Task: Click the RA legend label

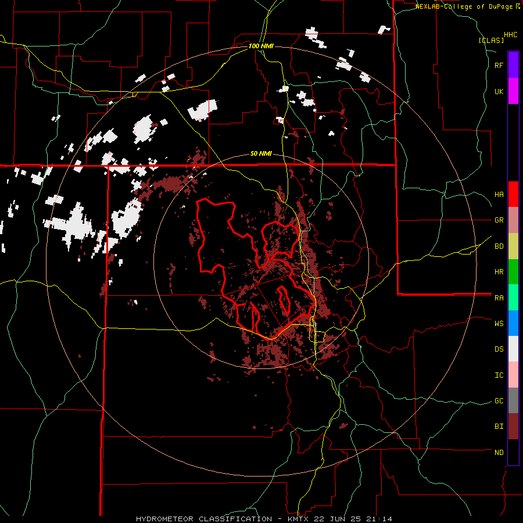Action: tap(499, 298)
